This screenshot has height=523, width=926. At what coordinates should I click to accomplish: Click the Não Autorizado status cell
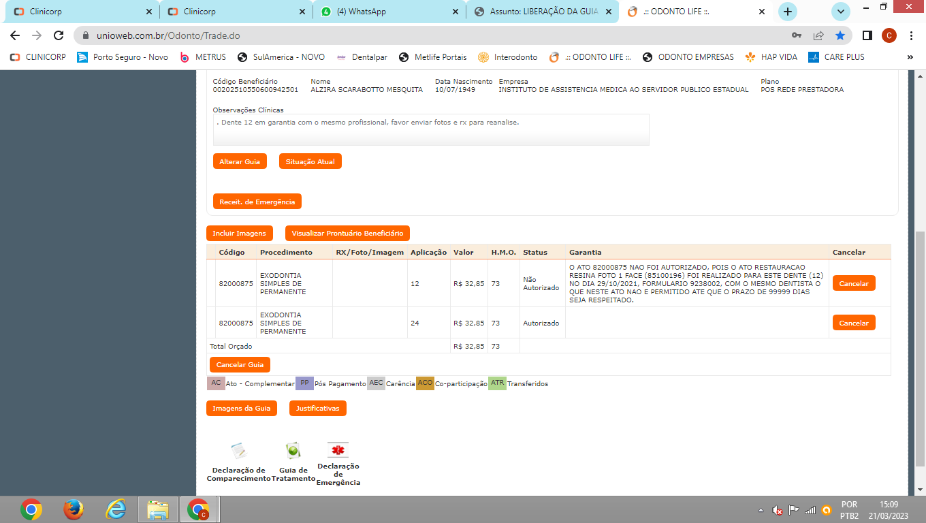tap(541, 283)
